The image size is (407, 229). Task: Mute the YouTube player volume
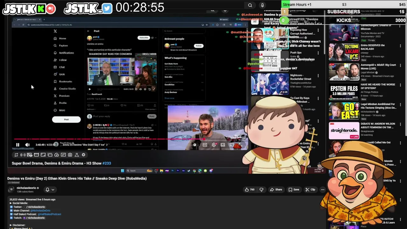point(27,145)
